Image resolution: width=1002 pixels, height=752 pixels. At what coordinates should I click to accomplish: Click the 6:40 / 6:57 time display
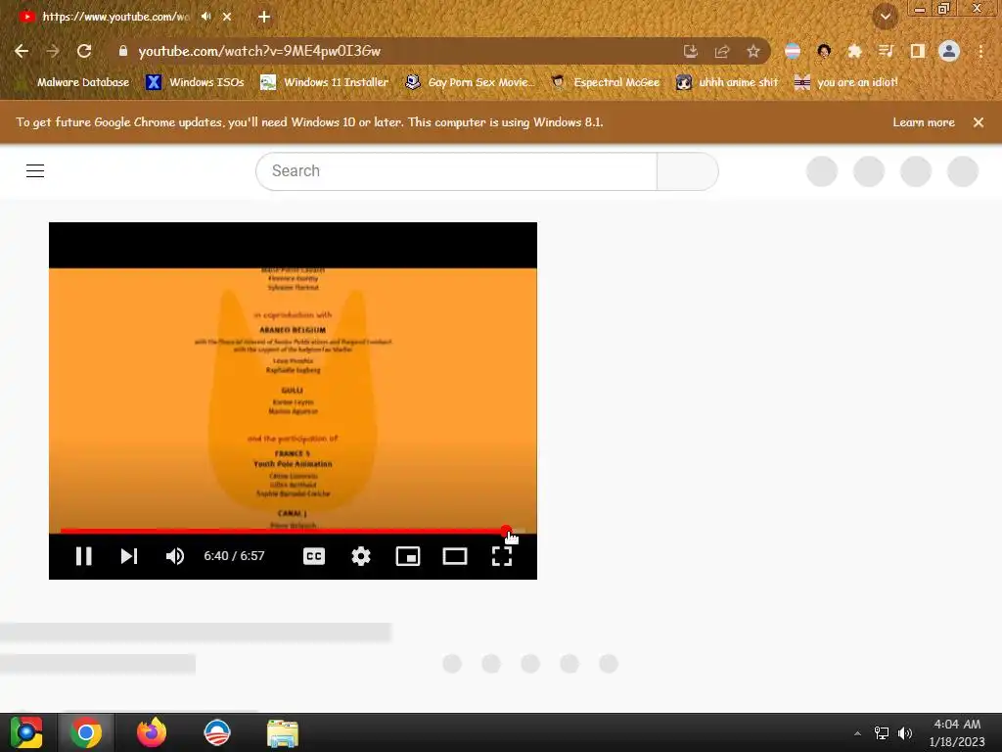(x=234, y=556)
